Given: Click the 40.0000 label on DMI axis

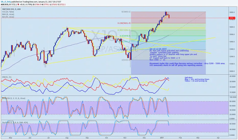Looking at the screenshot, I should pos(233,76).
